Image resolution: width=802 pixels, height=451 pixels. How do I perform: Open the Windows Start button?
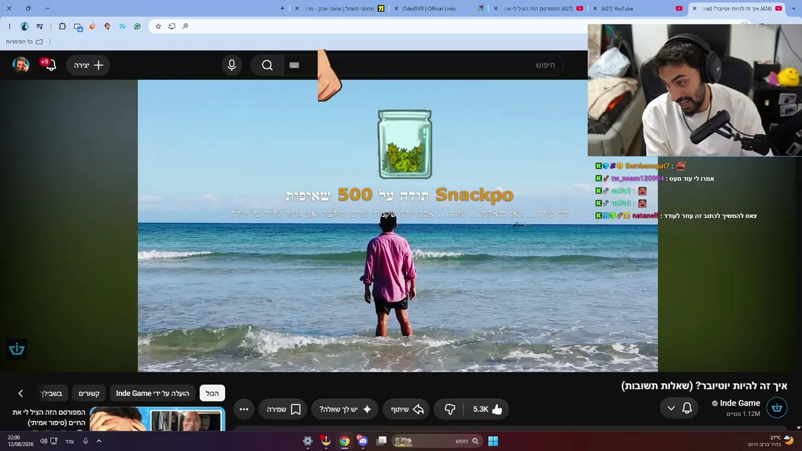[493, 441]
